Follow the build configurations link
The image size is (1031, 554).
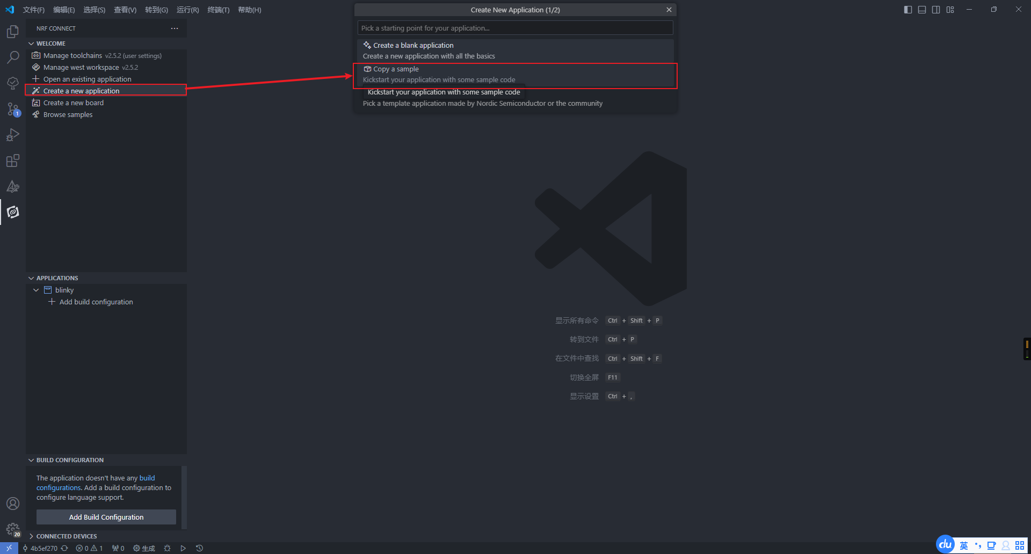(x=59, y=487)
